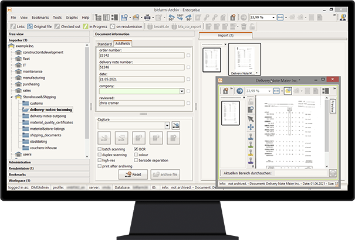355x240 pixels.
Task: Tick checkbox next to order number field
Action: [188, 55]
